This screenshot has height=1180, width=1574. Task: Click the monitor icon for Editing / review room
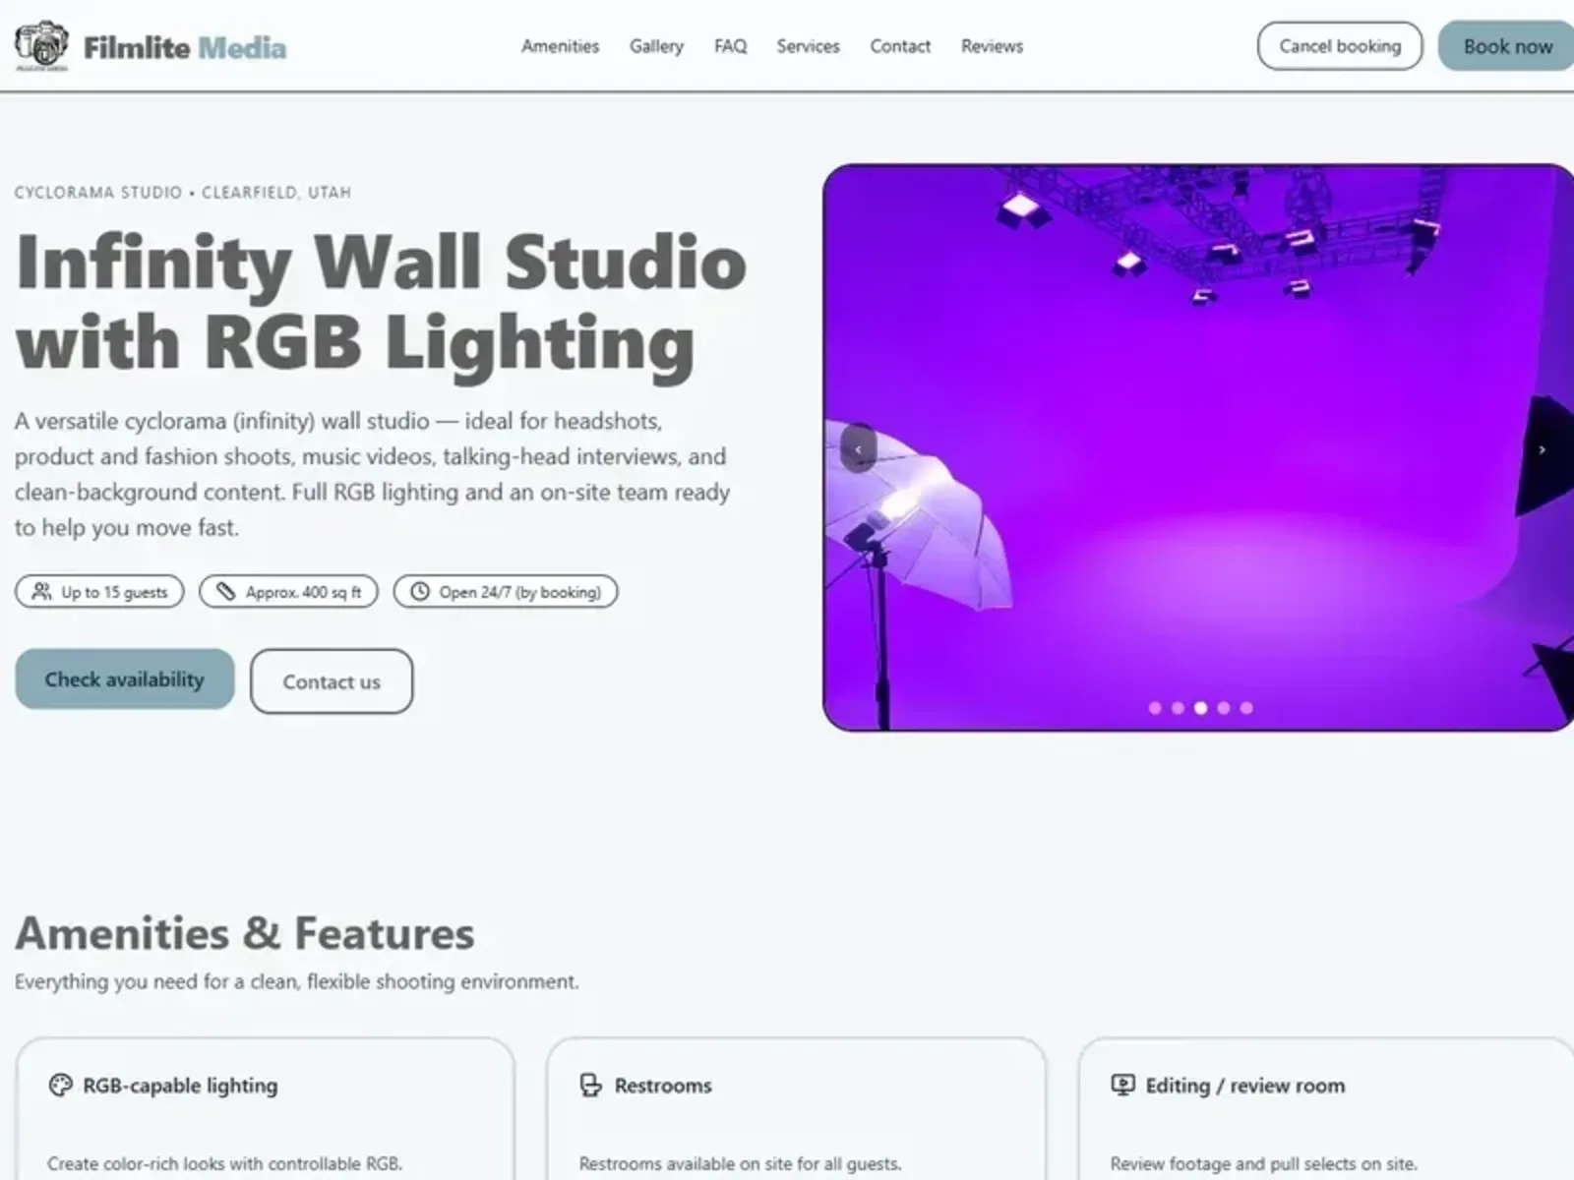pos(1122,1085)
